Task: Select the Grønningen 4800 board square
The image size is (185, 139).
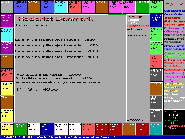Action: [x=102, y=129]
